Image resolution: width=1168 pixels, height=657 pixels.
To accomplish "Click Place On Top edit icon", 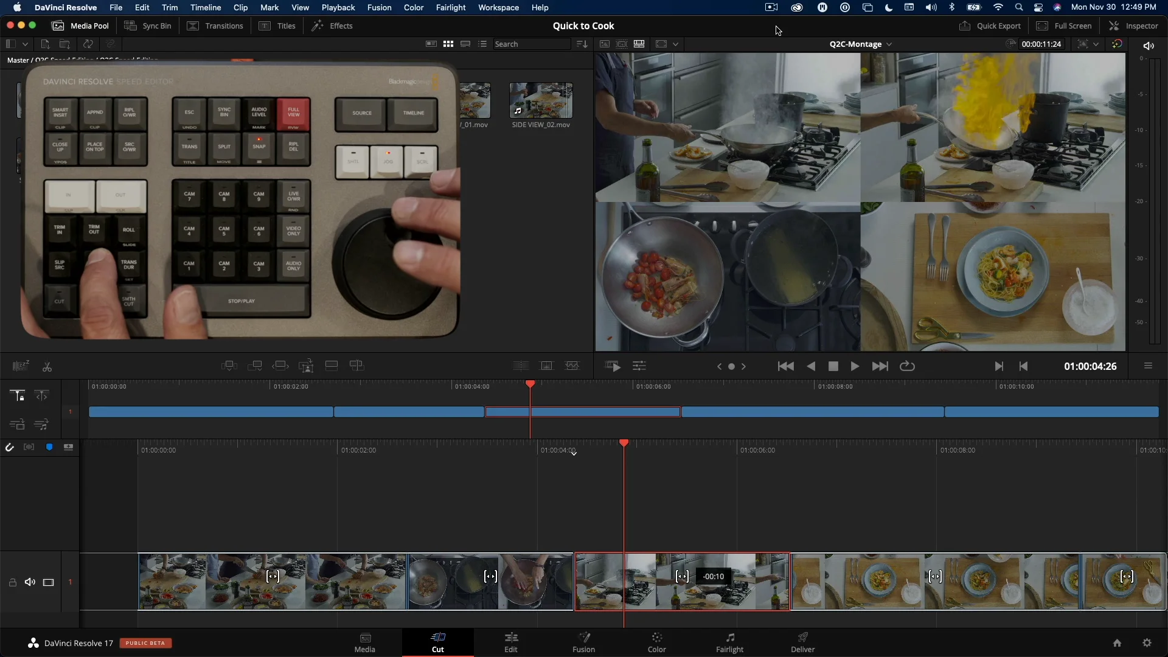I will (x=332, y=366).
